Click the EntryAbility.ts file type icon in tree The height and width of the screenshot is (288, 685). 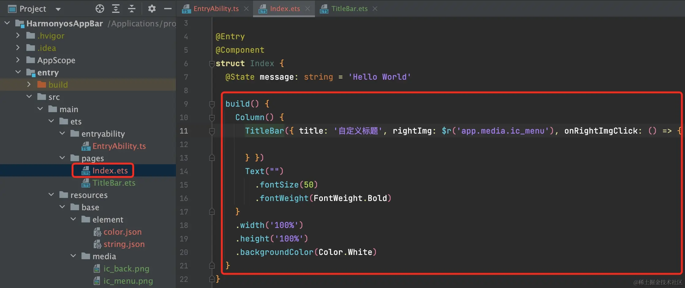[86, 146]
